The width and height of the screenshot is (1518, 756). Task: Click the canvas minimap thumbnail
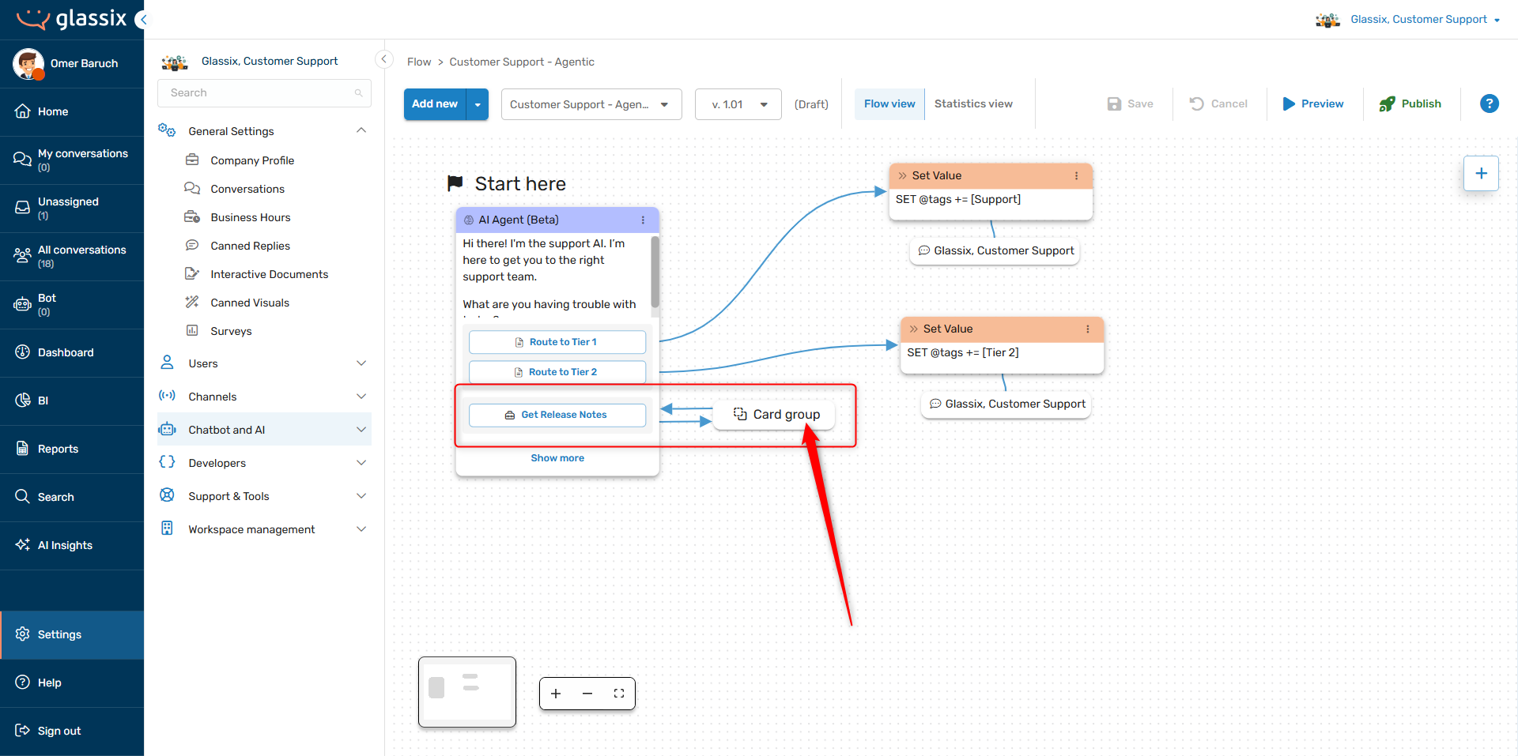467,692
